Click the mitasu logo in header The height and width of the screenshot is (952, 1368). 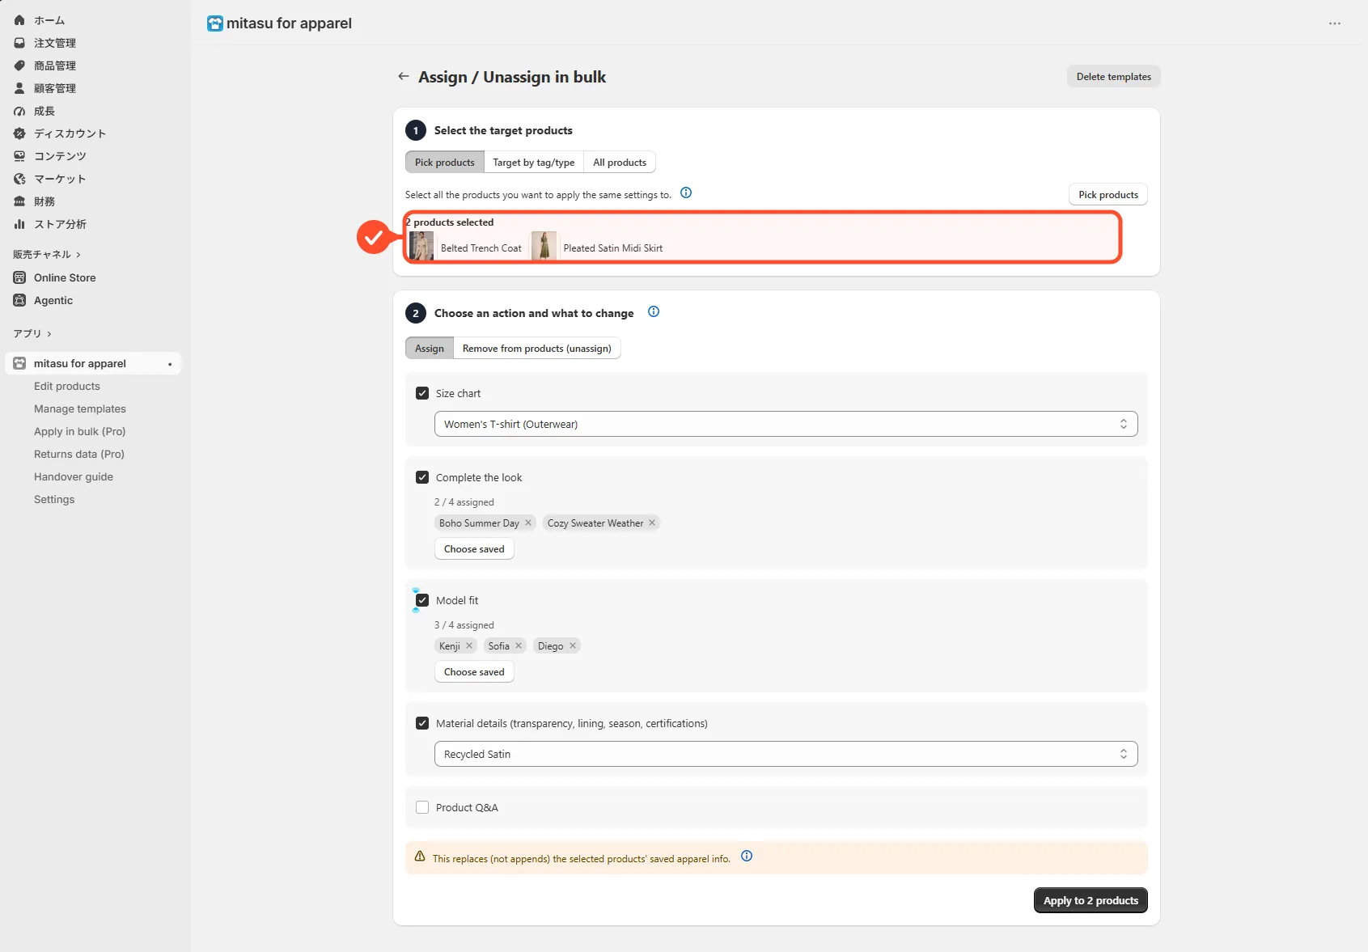tap(214, 23)
